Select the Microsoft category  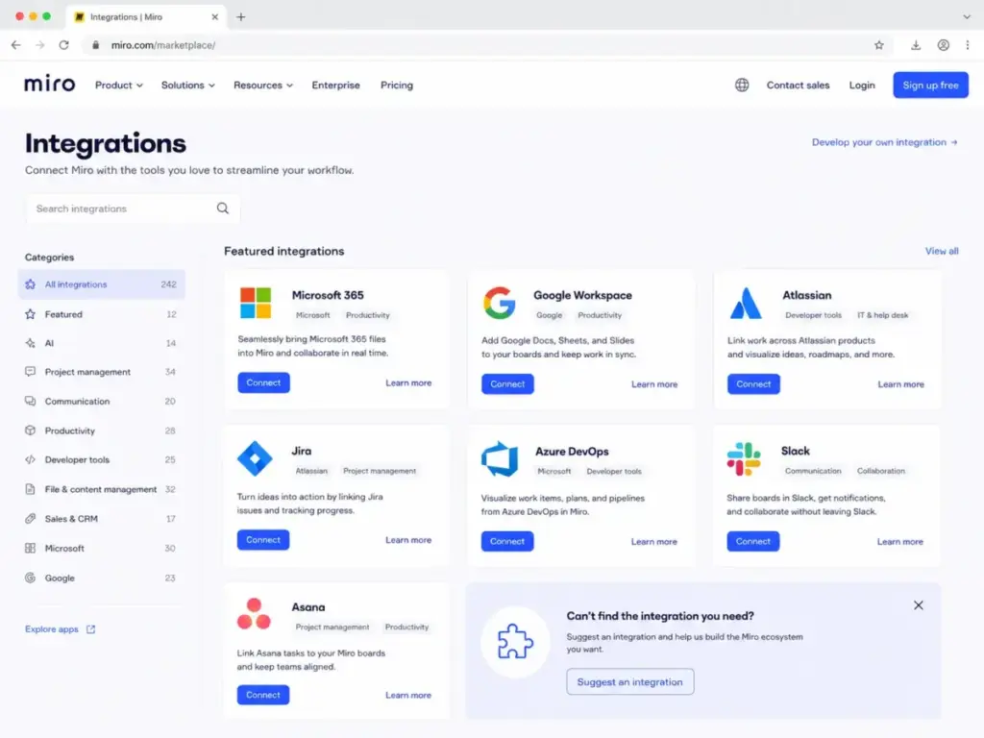point(102,549)
